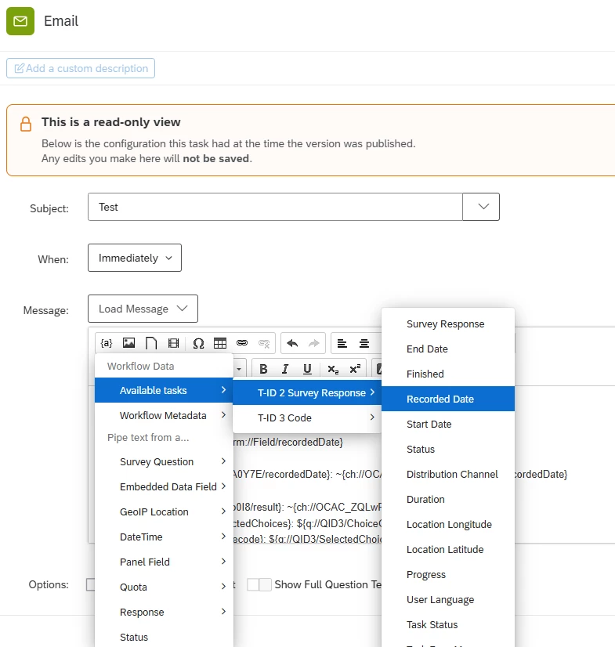
Task: Expand the GeoIP Location submenu
Action: pos(164,511)
